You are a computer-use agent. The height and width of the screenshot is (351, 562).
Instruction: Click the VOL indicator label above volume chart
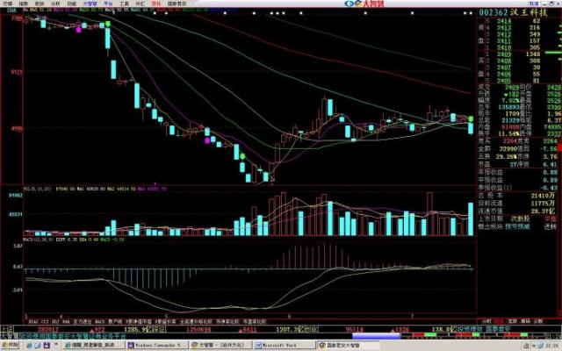point(37,189)
